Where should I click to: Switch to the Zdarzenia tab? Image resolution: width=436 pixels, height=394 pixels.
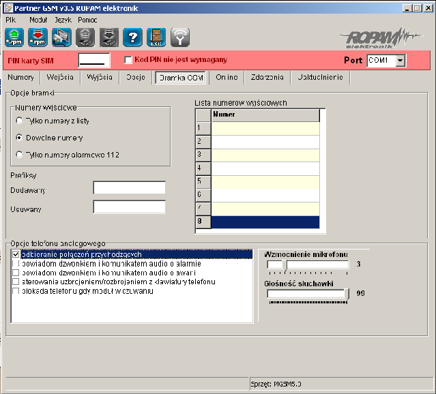pyautogui.click(x=267, y=77)
